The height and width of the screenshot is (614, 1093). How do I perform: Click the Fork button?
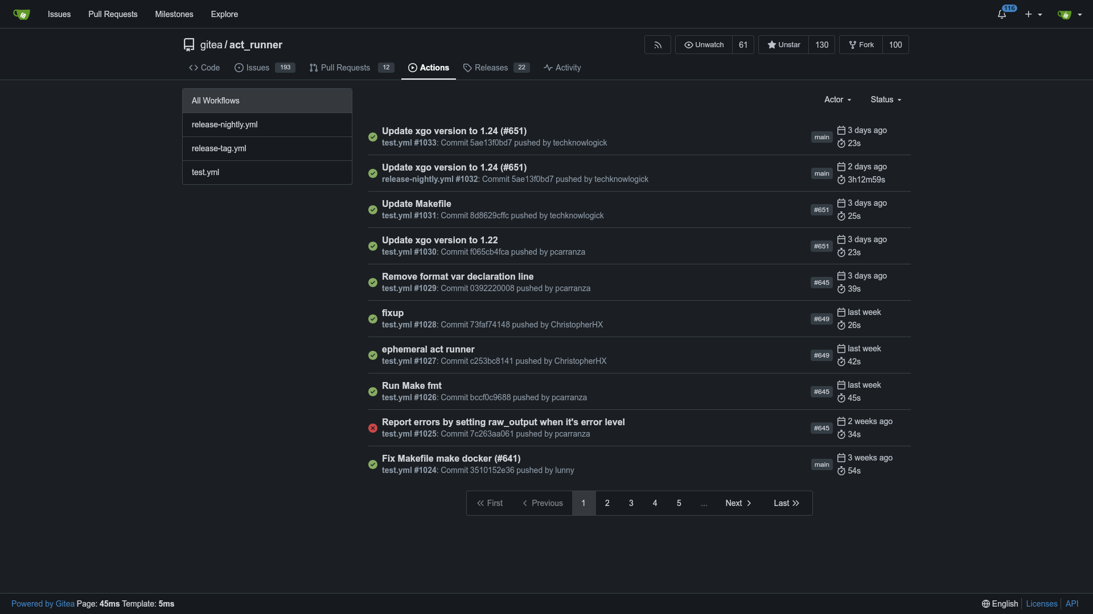tap(861, 45)
